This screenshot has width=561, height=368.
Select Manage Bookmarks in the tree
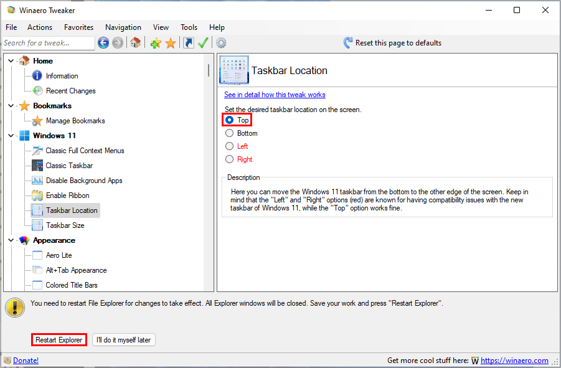pos(75,121)
